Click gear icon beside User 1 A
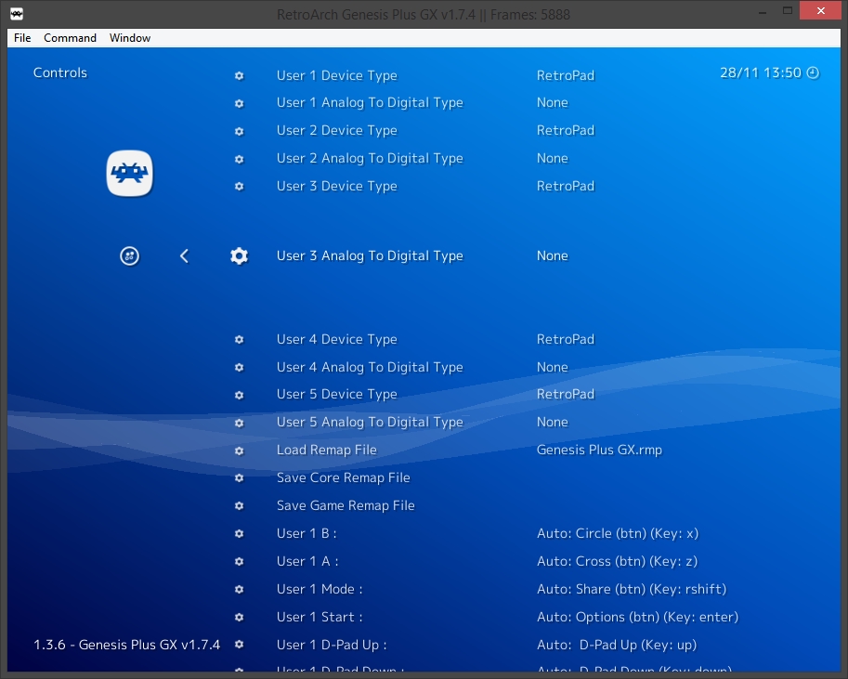 pyautogui.click(x=239, y=562)
